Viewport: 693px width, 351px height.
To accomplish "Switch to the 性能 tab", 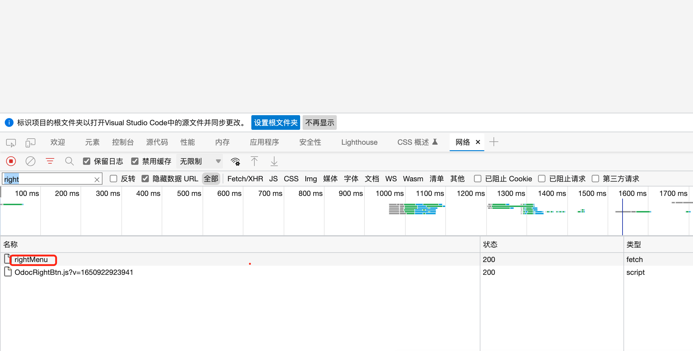I will click(188, 142).
